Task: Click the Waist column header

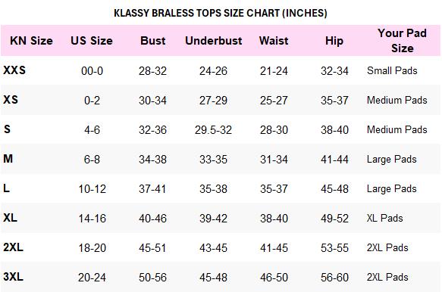Action: 274,41
